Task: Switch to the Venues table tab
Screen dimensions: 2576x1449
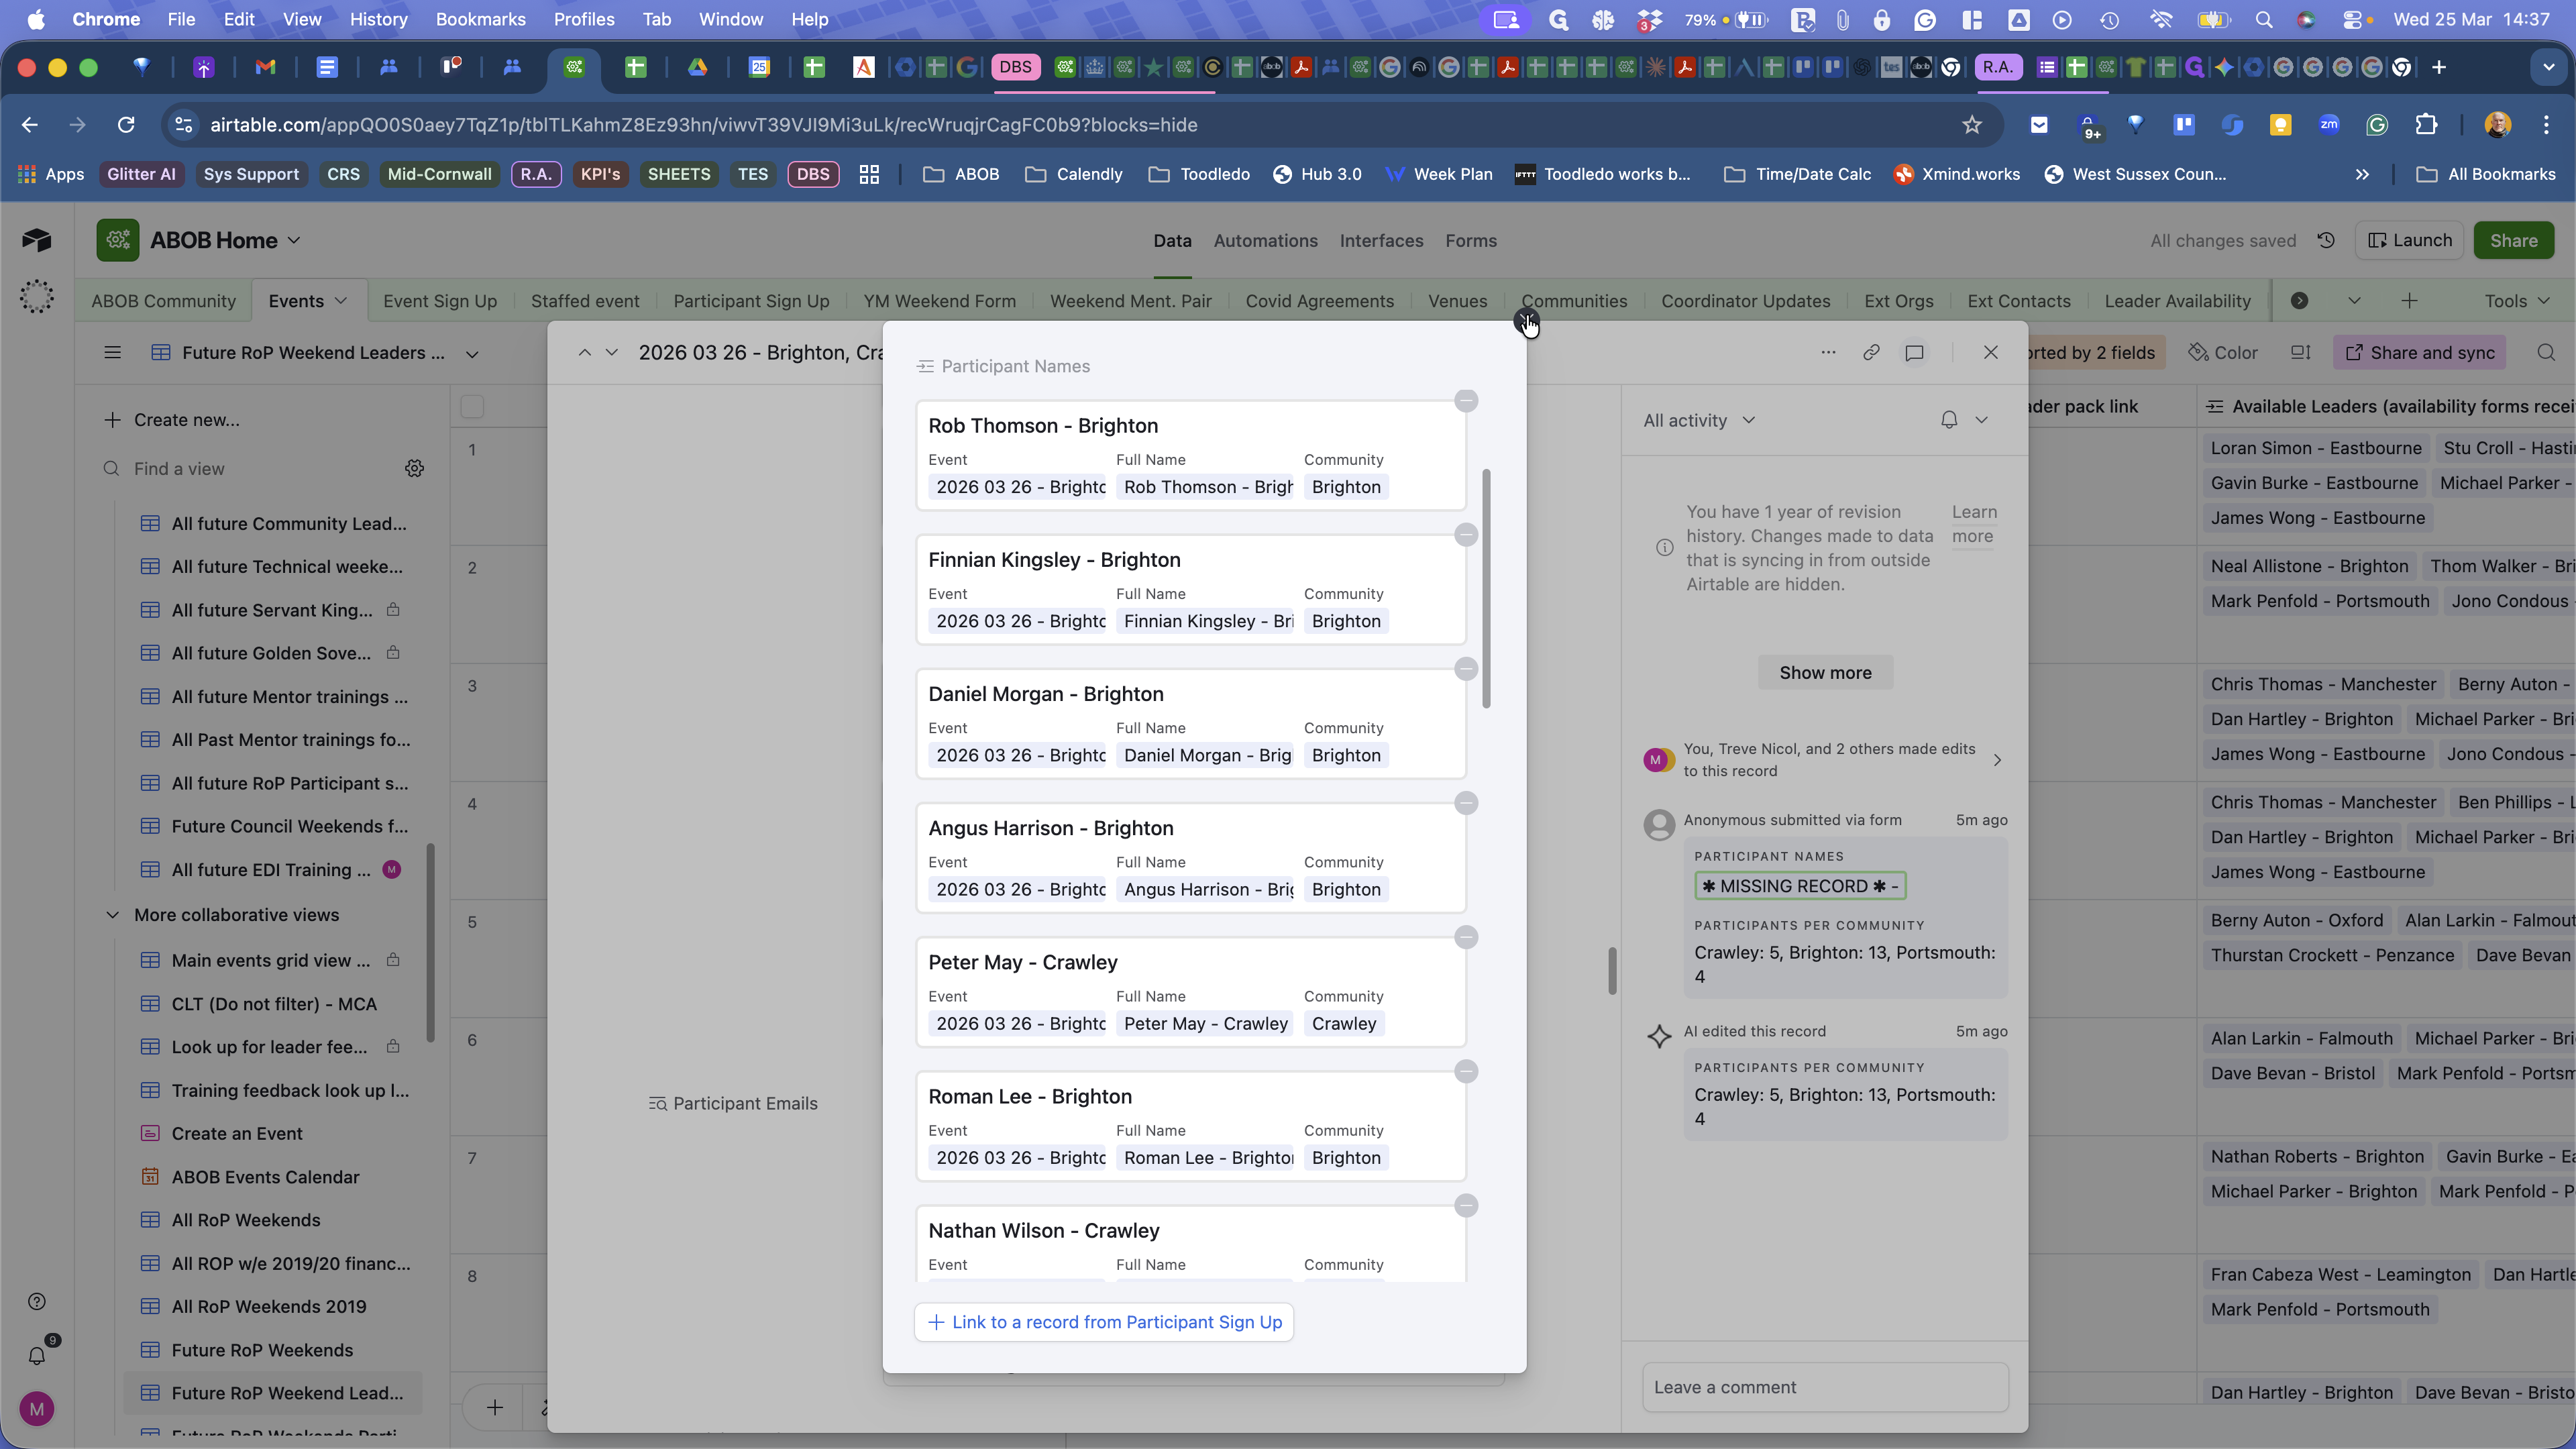Action: 1457,301
